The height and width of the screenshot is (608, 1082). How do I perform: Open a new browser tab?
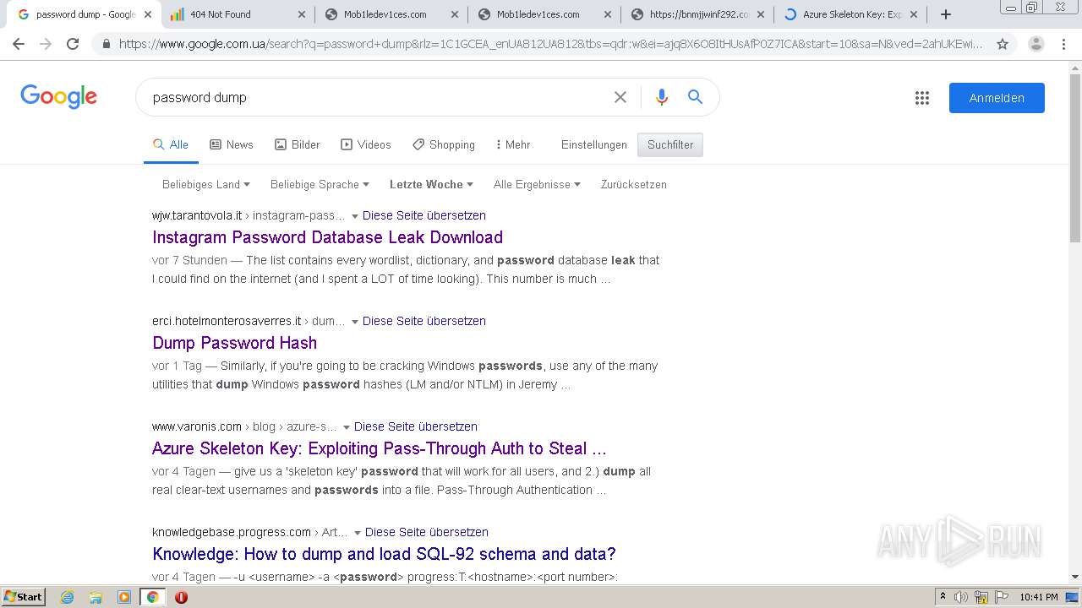[x=946, y=14]
